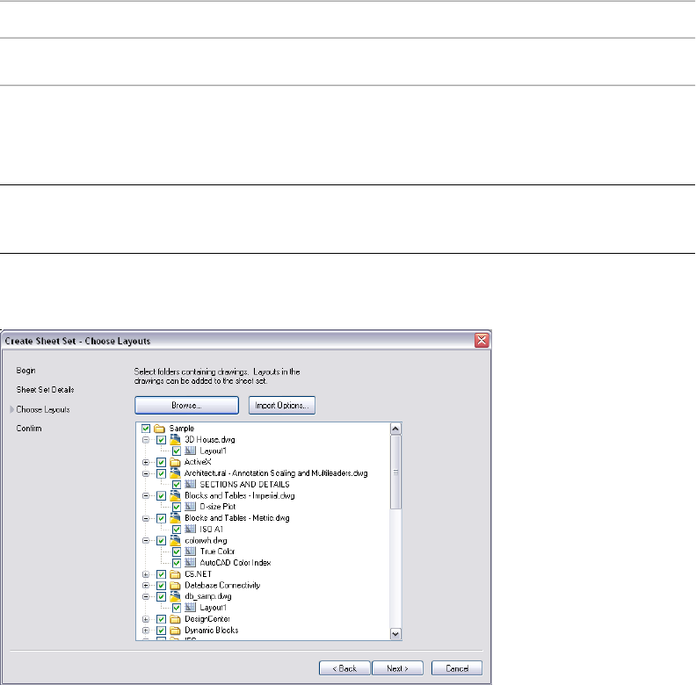The width and height of the screenshot is (696, 685).
Task: Click the Dynamic Blocks folder icon
Action: pyautogui.click(x=175, y=630)
